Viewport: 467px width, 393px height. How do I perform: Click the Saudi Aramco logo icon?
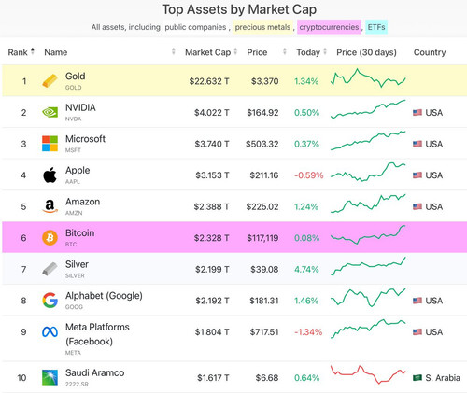coord(50,377)
